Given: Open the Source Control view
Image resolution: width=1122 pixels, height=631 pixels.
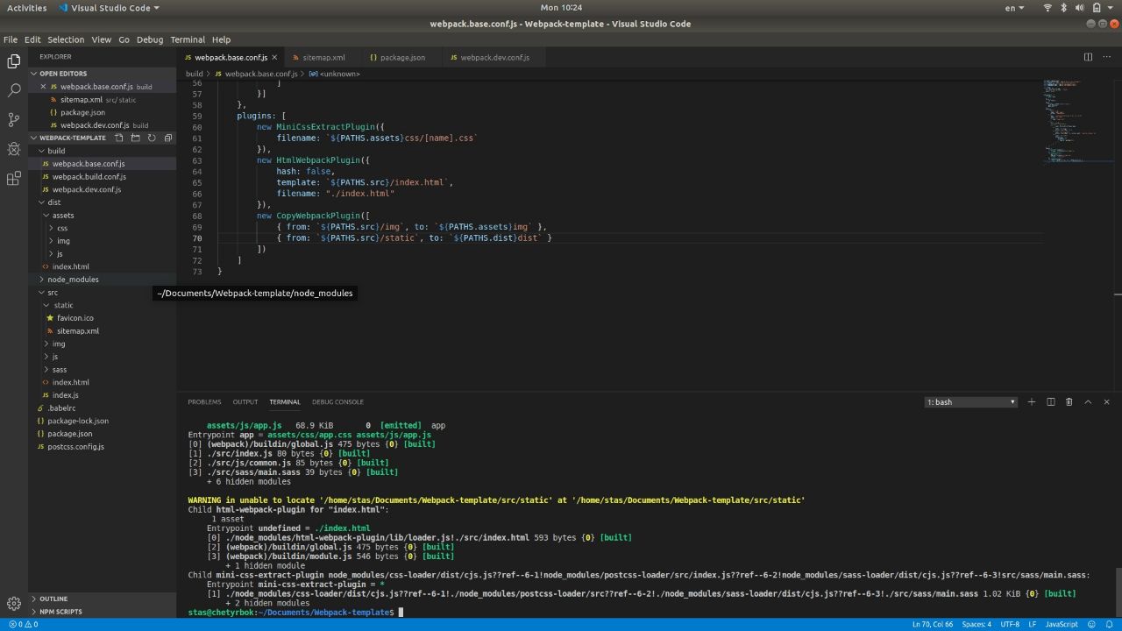Looking at the screenshot, I should coord(14,120).
